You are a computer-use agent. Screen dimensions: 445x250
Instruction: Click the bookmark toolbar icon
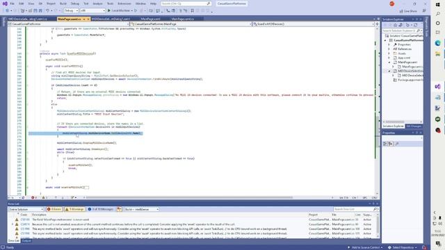click(193, 10)
